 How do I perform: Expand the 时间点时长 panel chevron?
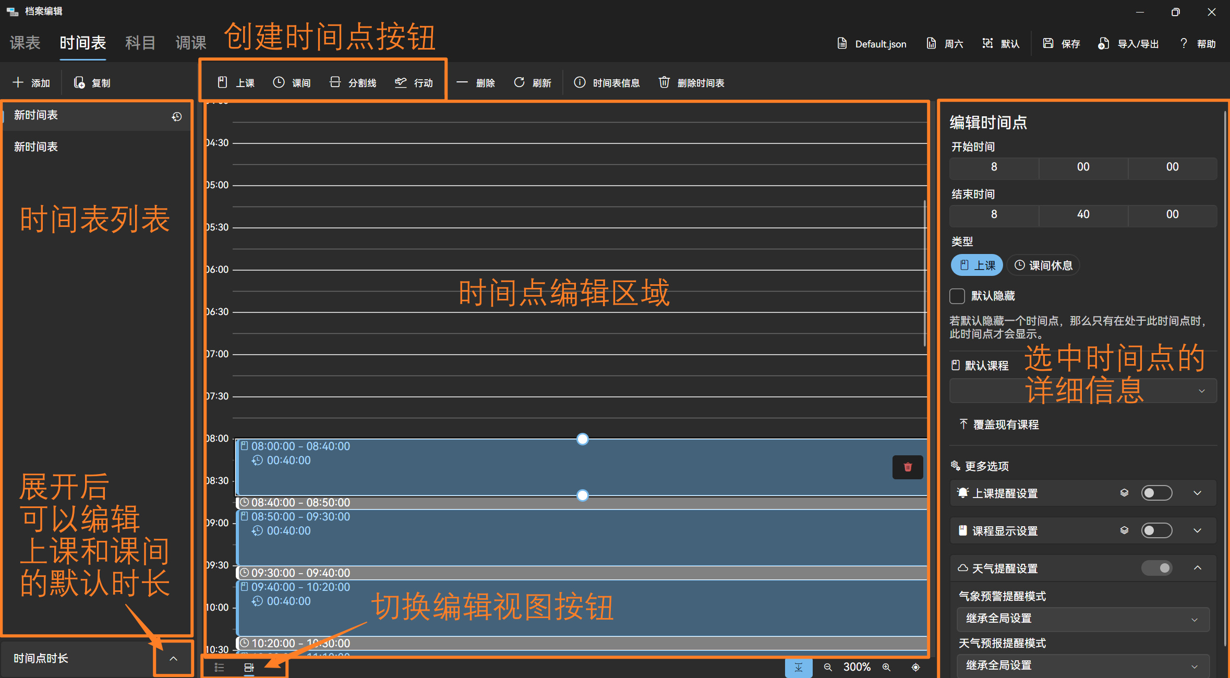[174, 658]
